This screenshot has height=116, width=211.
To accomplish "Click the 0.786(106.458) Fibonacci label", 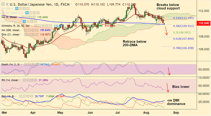I will coord(184,48).
